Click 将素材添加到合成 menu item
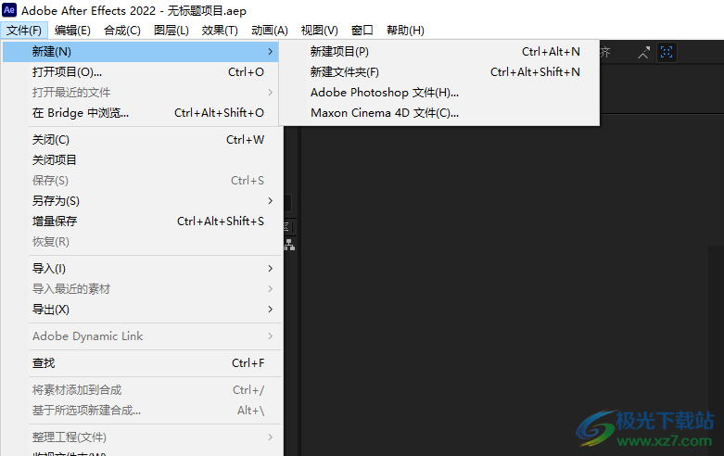The image size is (724, 456). (141, 389)
